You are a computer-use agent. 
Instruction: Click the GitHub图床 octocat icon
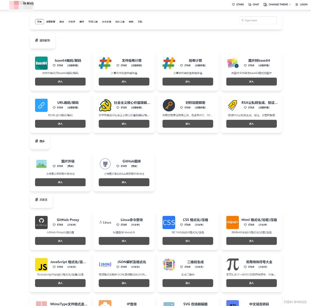[x=105, y=164]
